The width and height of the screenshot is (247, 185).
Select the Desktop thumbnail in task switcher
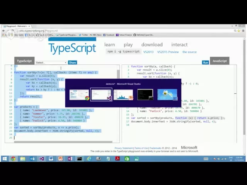tap(167, 95)
